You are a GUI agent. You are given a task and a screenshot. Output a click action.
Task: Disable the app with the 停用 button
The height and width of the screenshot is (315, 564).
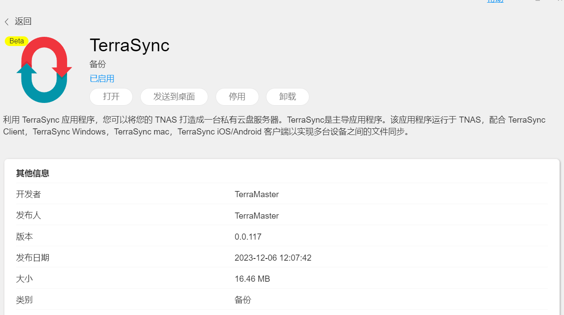pos(237,97)
